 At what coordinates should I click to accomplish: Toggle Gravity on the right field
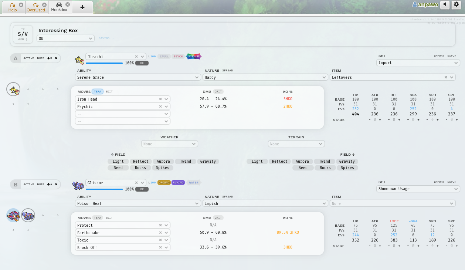pos(347,161)
